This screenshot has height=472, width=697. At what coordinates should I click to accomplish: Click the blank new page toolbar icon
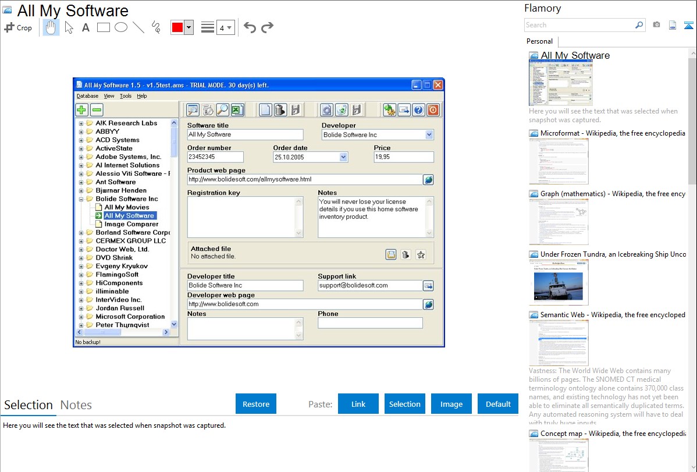point(265,110)
